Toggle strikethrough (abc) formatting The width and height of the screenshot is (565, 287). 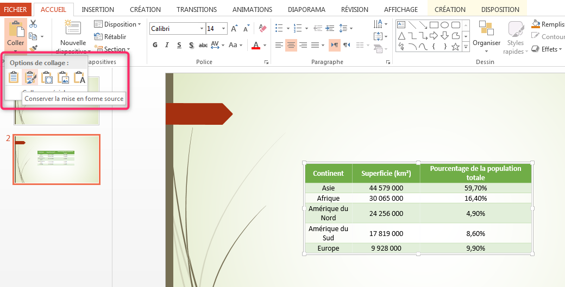click(x=203, y=45)
